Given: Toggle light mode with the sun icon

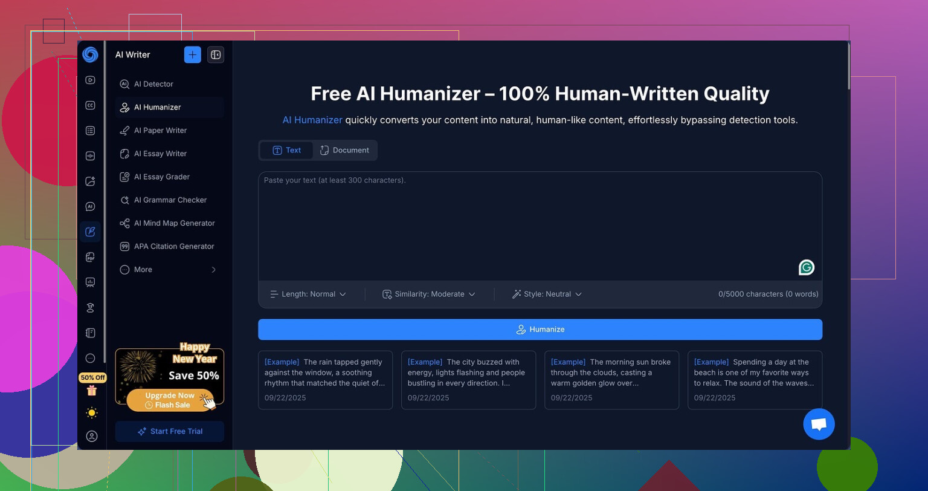Looking at the screenshot, I should (91, 412).
